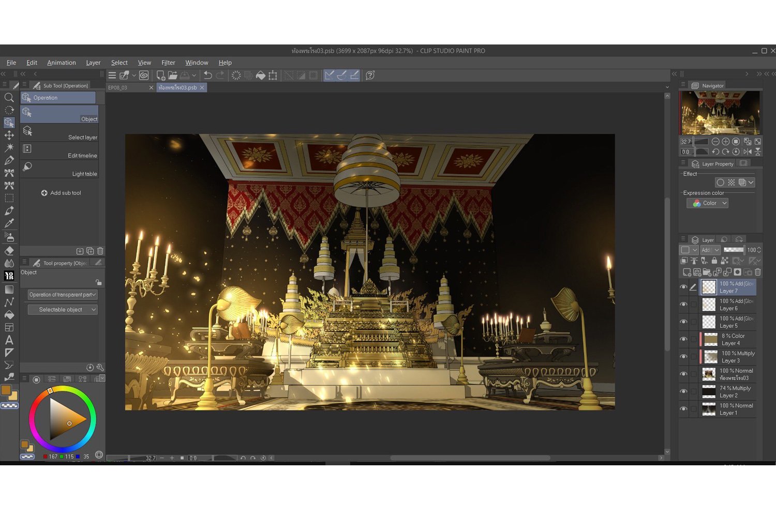776x517 pixels.
Task: Expand Operation of transparent part dropdown
Action: coord(62,295)
